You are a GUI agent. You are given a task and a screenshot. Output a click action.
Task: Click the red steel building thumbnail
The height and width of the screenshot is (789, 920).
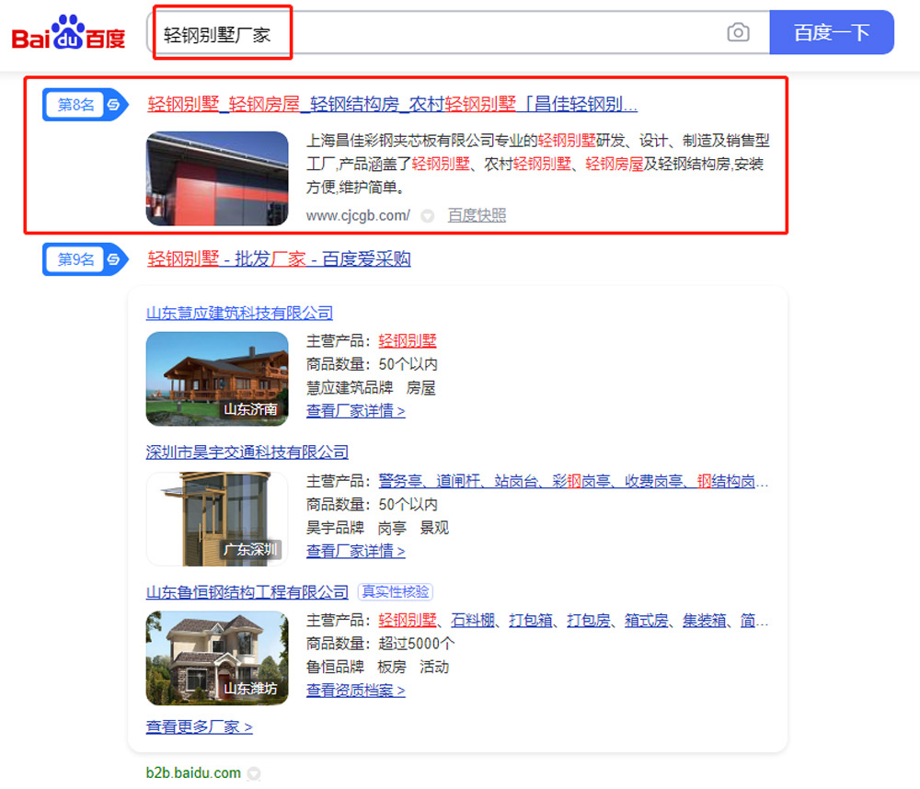[x=217, y=178]
